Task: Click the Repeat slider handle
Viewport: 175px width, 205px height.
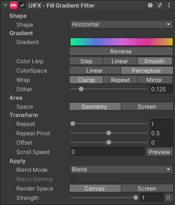Action: 73,124
